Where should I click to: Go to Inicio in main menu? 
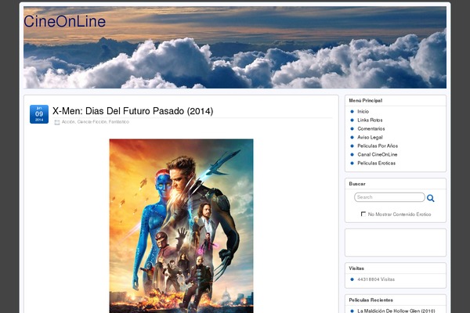(363, 111)
